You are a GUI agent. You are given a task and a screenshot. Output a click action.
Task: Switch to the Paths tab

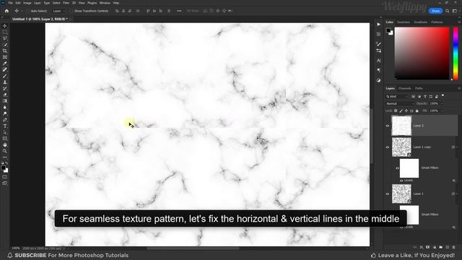(419, 88)
